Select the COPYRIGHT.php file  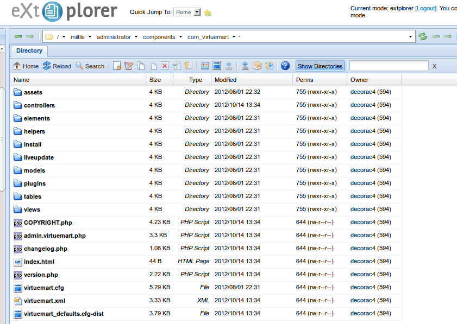tap(206, 223)
